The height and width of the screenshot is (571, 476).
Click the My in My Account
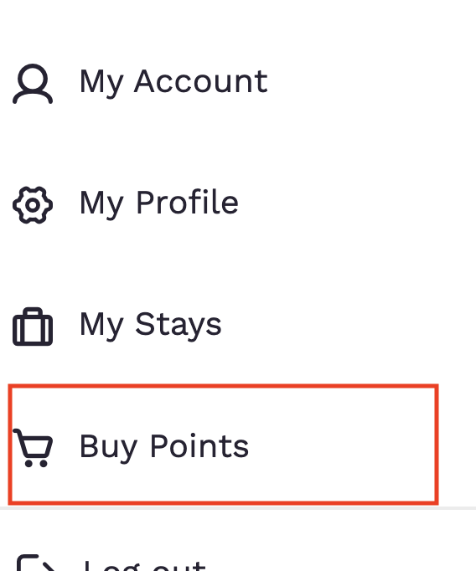pyautogui.click(x=101, y=84)
